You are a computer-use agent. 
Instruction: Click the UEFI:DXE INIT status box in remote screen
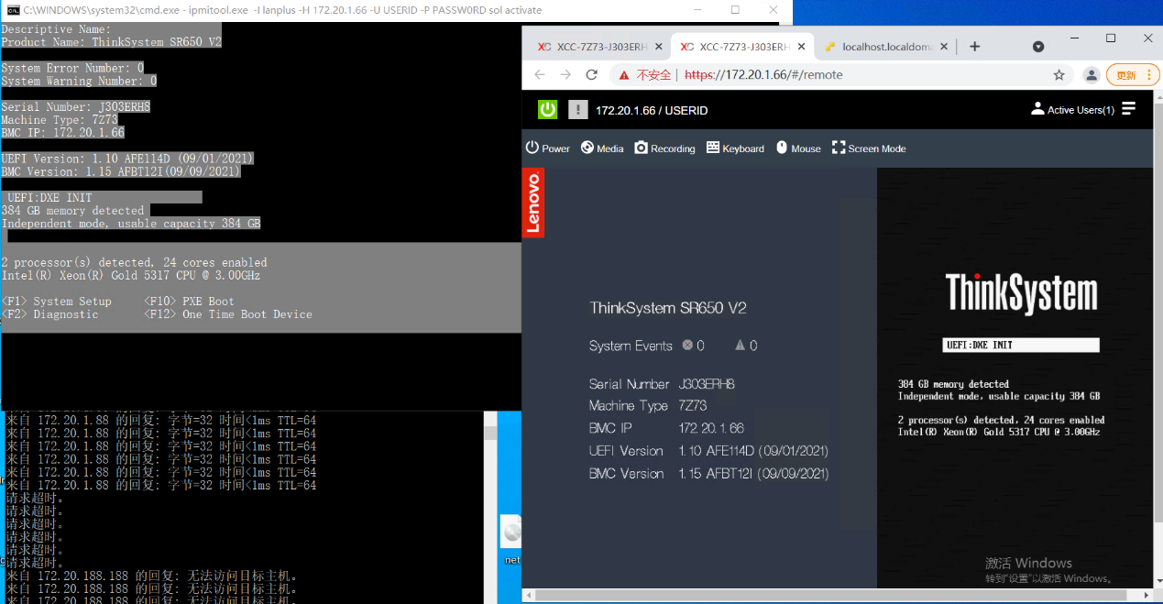1021,345
